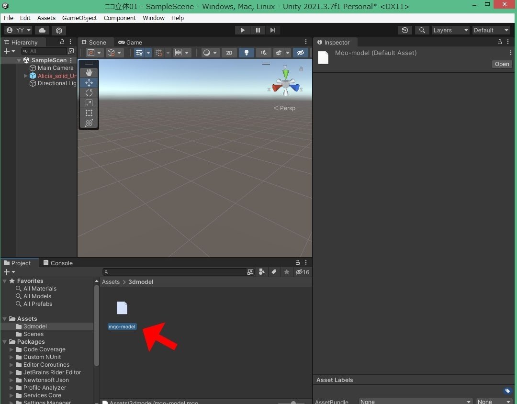Select the Scenes folder
Viewport: 517px width, 404px height.
pyautogui.click(x=34, y=334)
